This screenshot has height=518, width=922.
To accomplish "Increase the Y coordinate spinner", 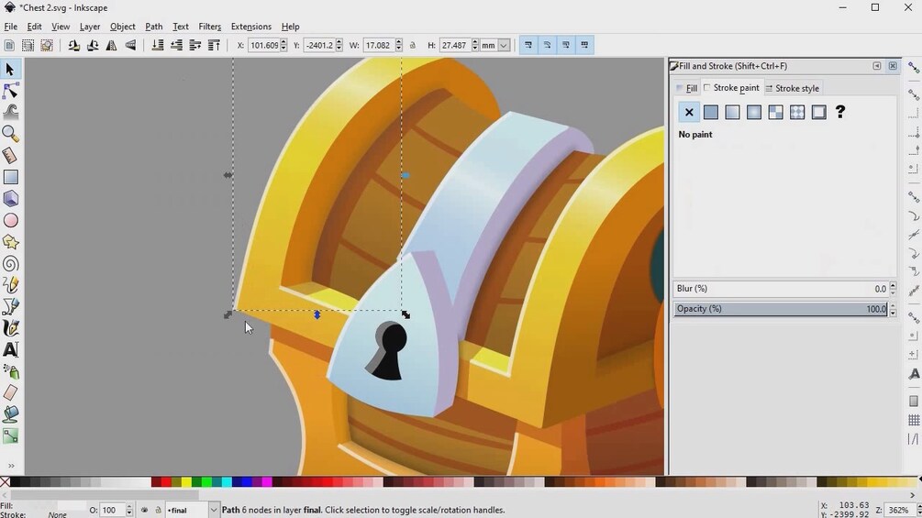I will [339, 42].
